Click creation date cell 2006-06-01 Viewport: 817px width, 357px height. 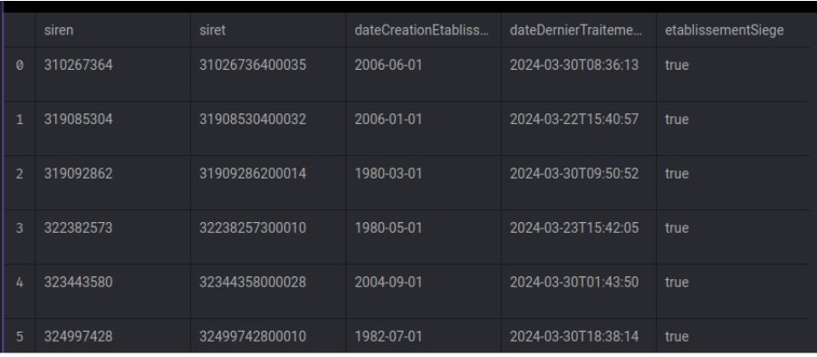389,65
